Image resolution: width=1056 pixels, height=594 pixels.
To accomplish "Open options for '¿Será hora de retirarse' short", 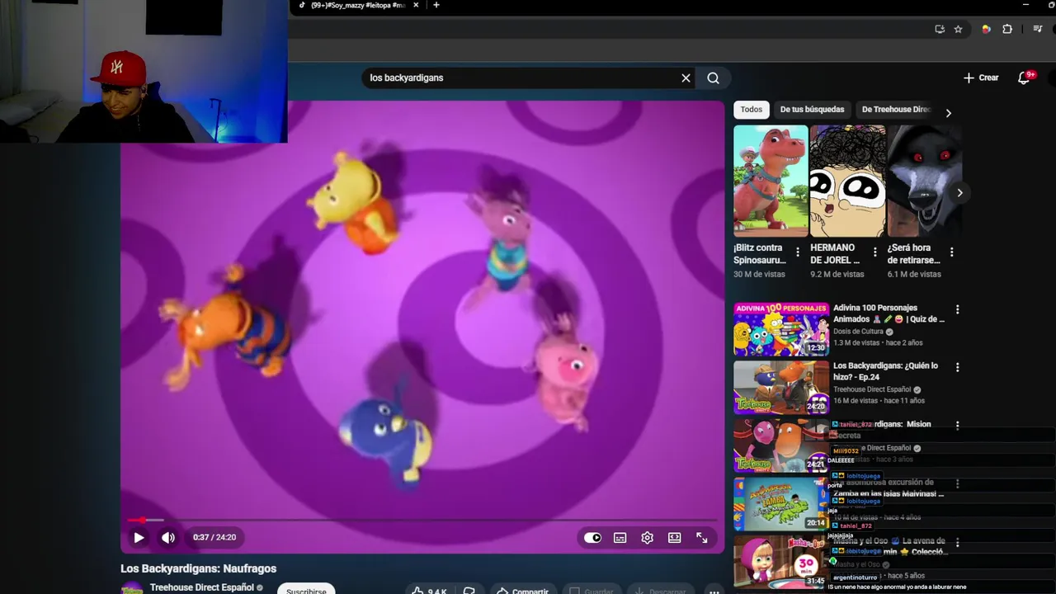I will 951,252.
